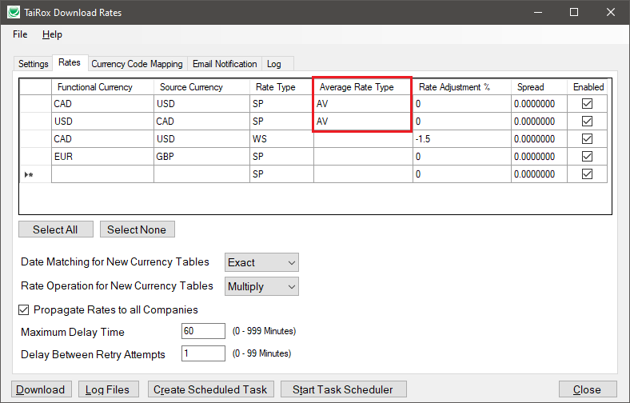Click the Download button
Image resolution: width=630 pixels, height=403 pixels.
pyautogui.click(x=42, y=389)
